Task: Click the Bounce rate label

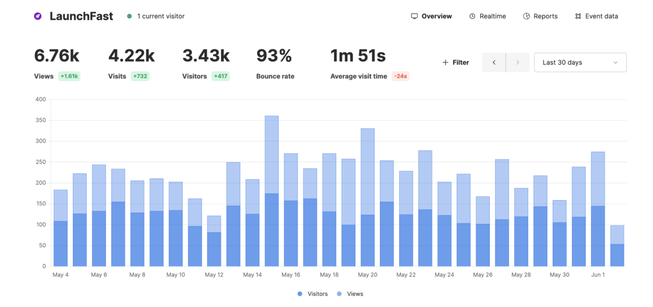Action: pyautogui.click(x=275, y=76)
